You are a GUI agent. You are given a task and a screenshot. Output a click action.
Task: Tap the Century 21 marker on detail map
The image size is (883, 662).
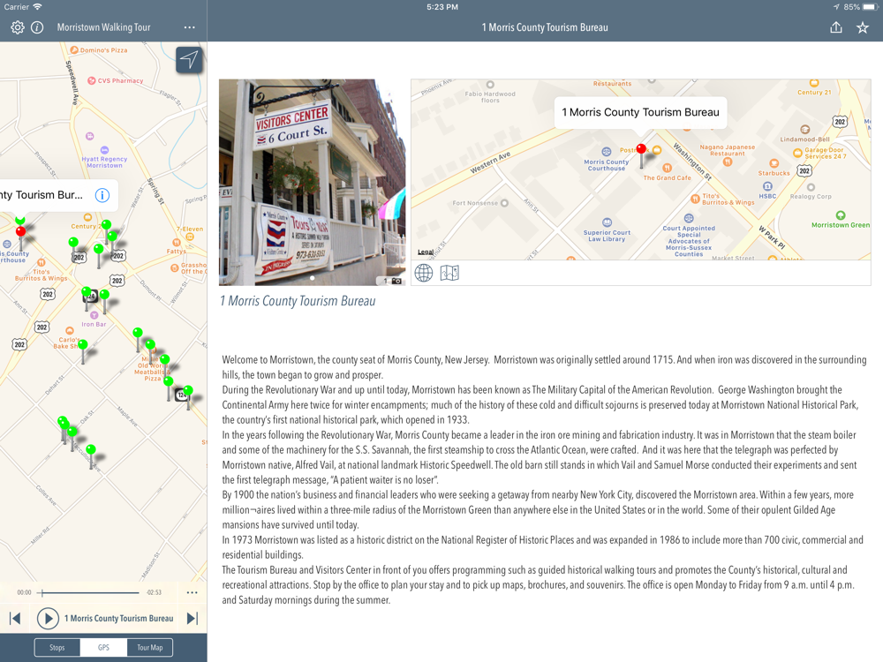tap(814, 83)
